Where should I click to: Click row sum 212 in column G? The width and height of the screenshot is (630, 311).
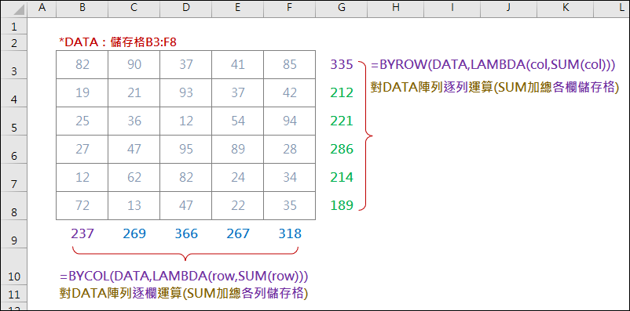pos(342,93)
